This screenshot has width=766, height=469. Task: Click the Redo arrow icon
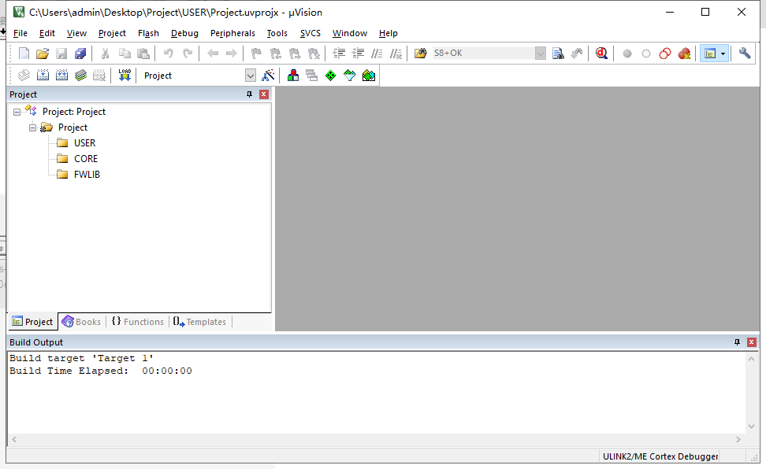pyautogui.click(x=187, y=54)
